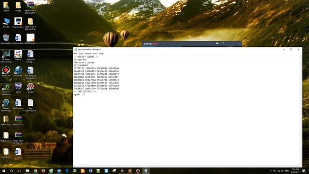The width and height of the screenshot is (309, 174).
Task: Click the help icon in Bandicam window
Action: (223, 43)
